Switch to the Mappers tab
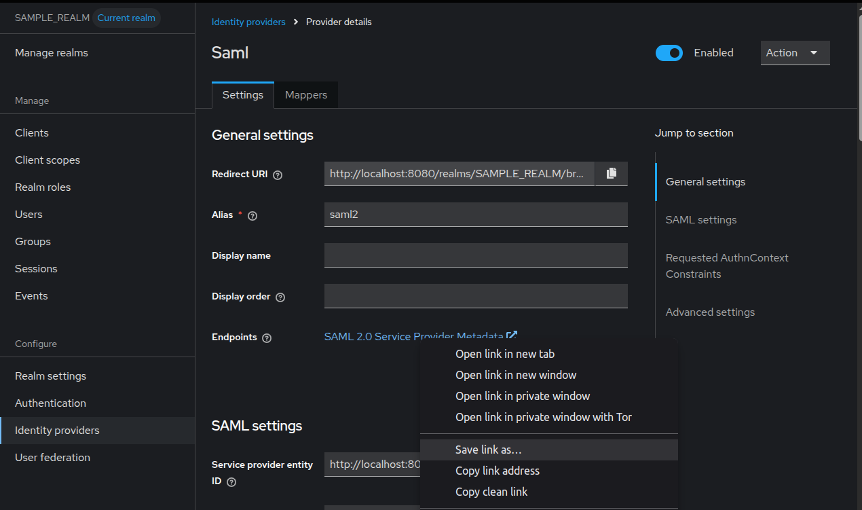 pos(306,95)
